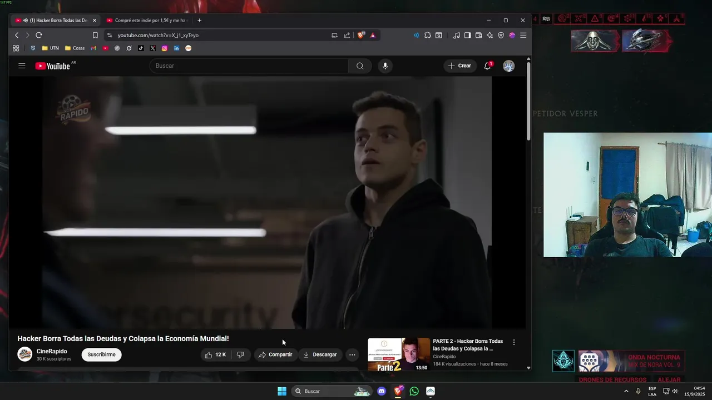Open the browser main menu
The width and height of the screenshot is (712, 400).
click(523, 35)
